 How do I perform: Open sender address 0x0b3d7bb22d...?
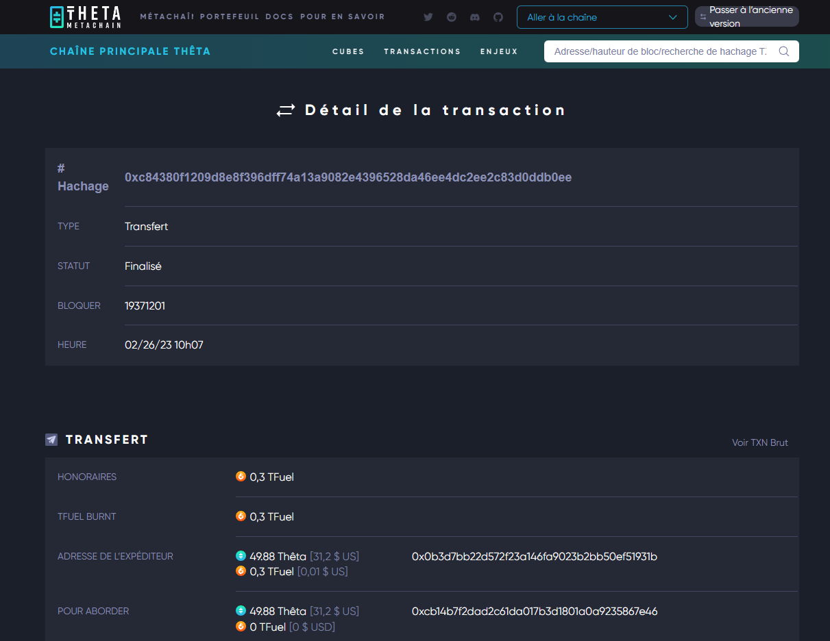(535, 556)
